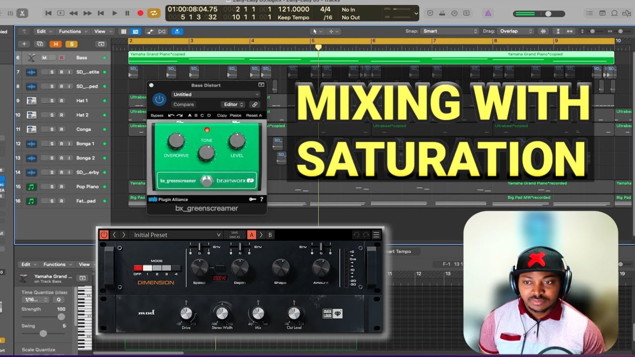The width and height of the screenshot is (635, 357).
Task: Open the hamburger menu in Dimension plugin
Action: (376, 235)
